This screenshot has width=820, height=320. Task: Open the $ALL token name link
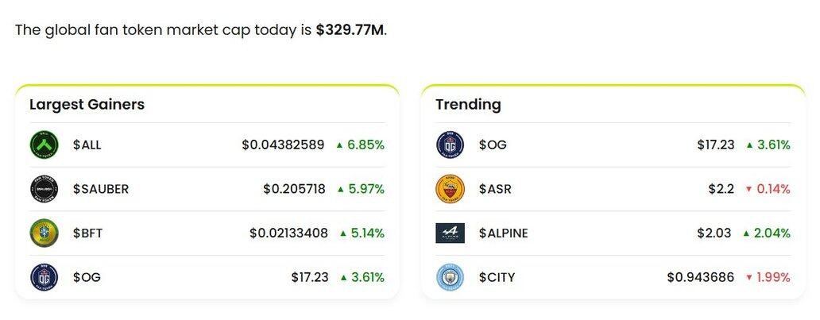click(87, 145)
